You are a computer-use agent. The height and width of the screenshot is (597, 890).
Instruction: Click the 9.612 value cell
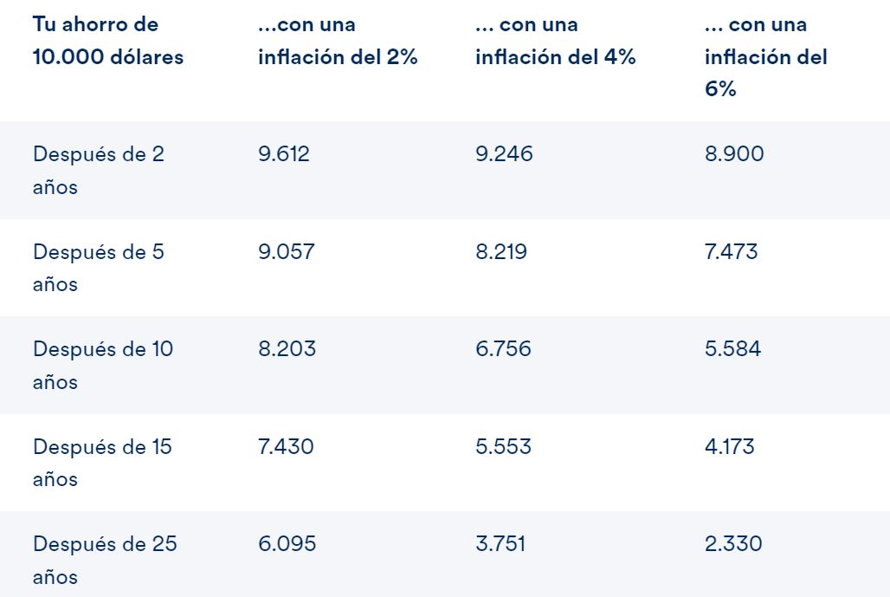click(284, 154)
